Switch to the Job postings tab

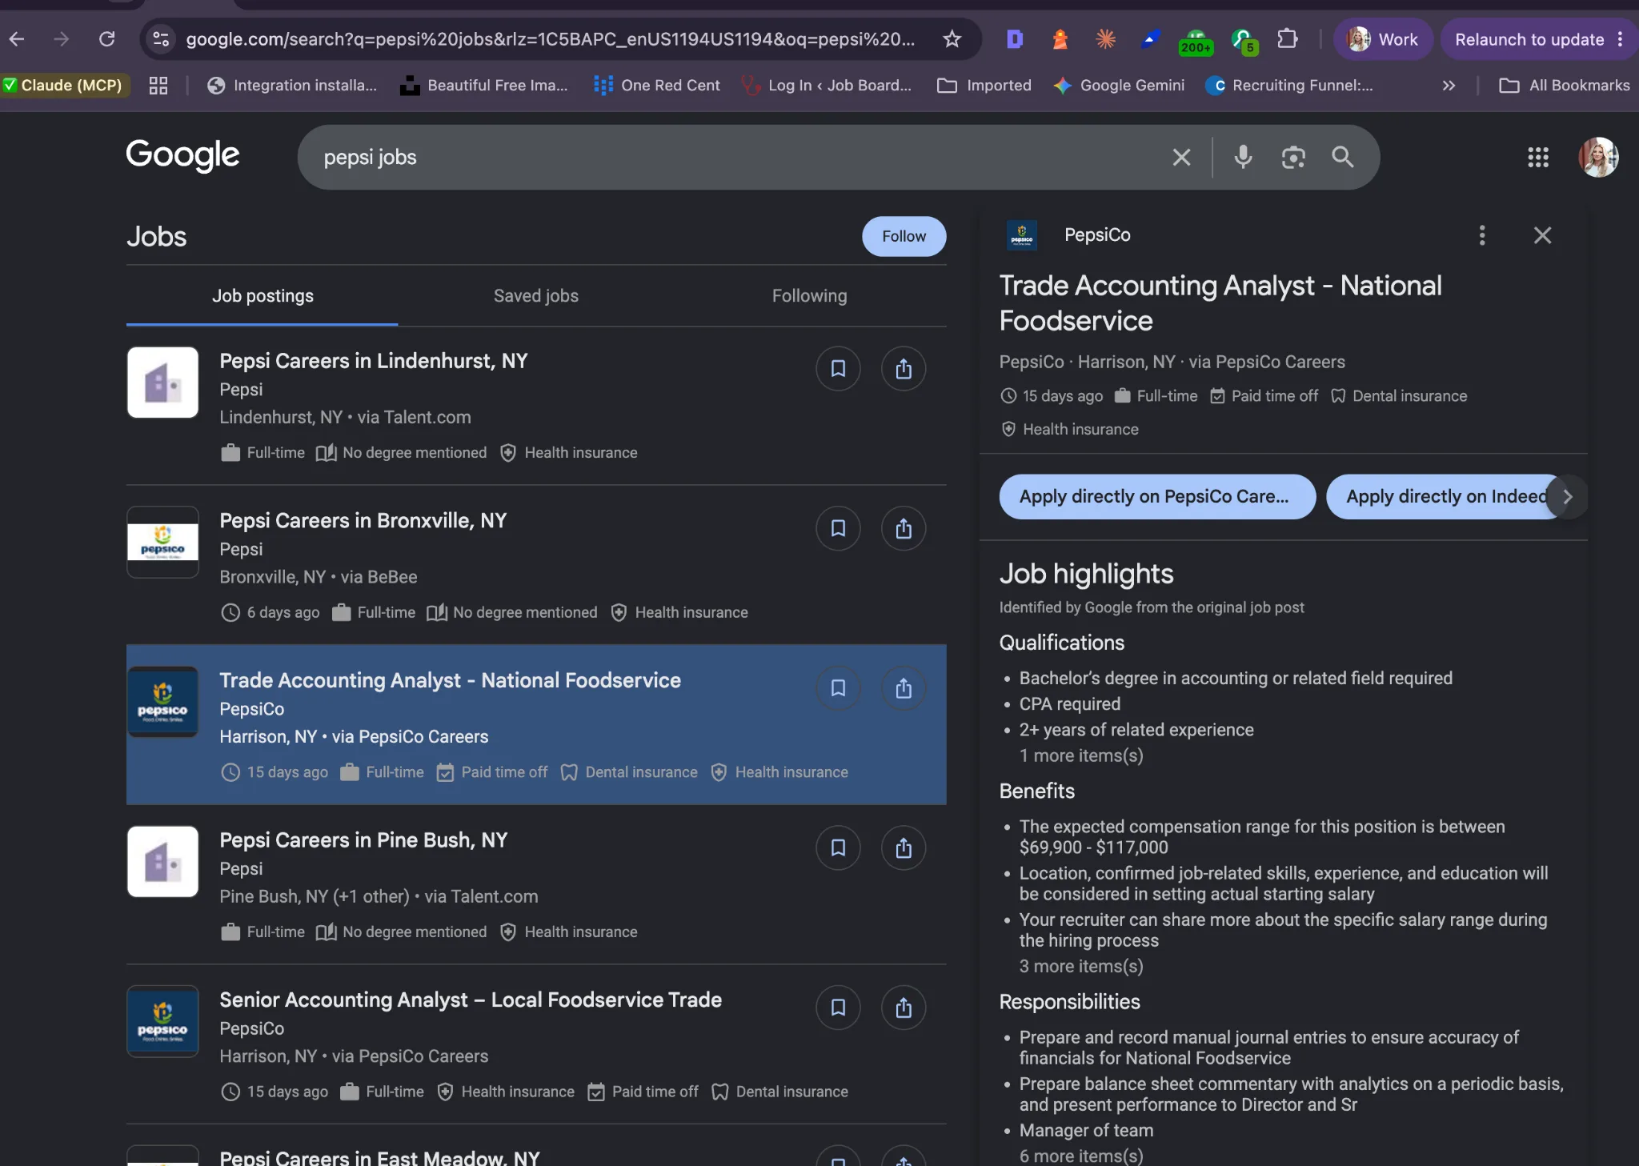click(x=262, y=296)
